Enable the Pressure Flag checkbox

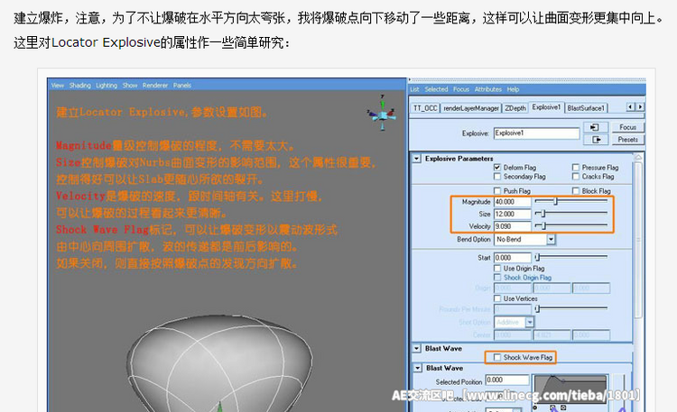[x=575, y=168]
